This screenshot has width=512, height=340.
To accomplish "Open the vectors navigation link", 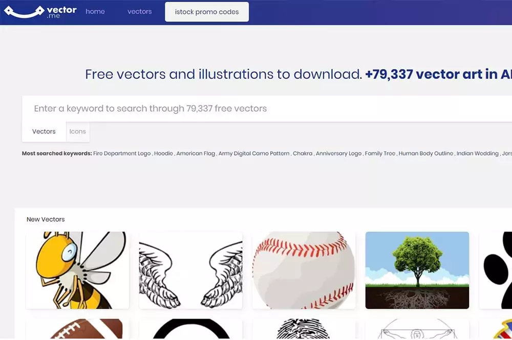I will pos(139,11).
